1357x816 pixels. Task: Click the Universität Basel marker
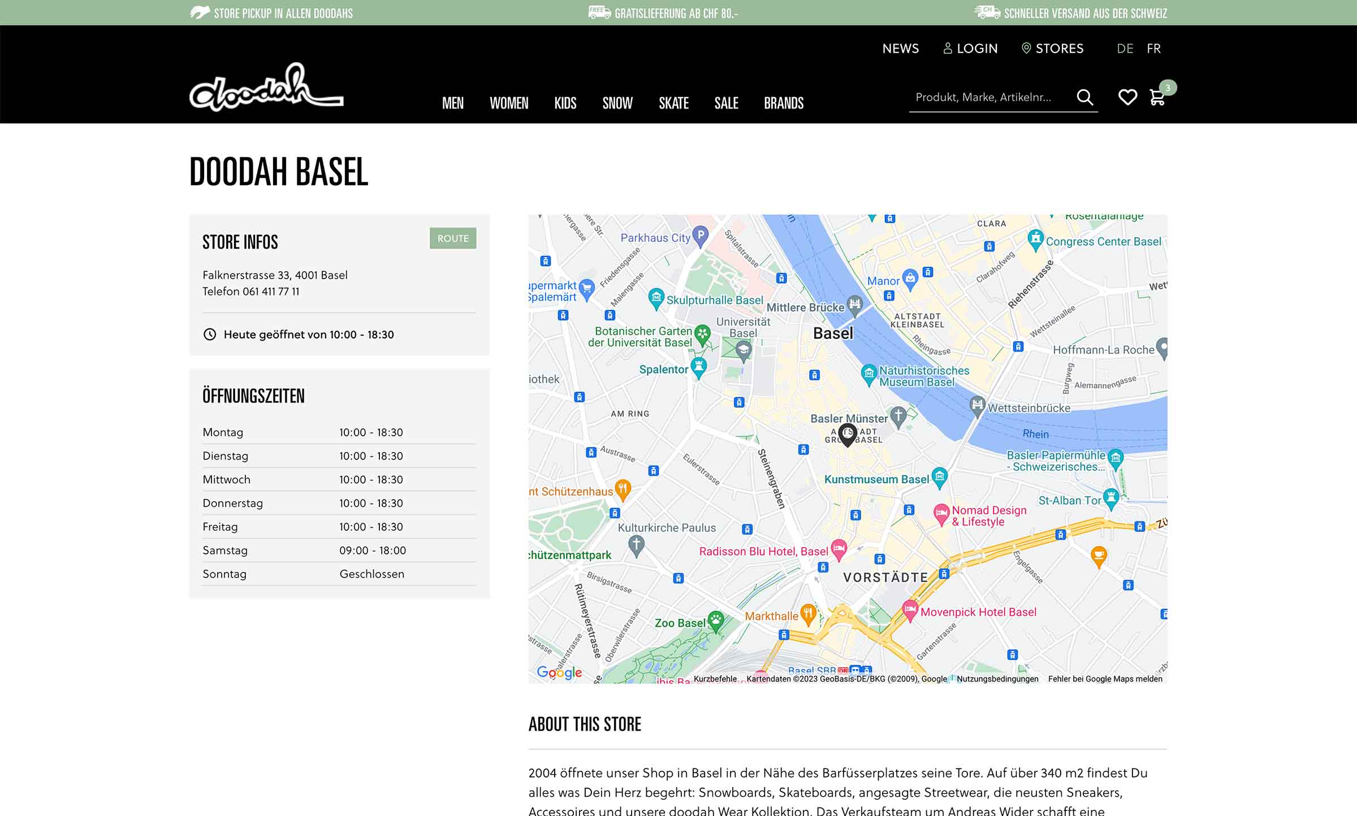click(x=744, y=351)
